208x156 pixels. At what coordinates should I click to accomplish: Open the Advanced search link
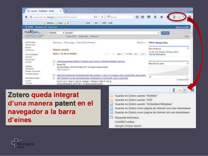(94, 36)
